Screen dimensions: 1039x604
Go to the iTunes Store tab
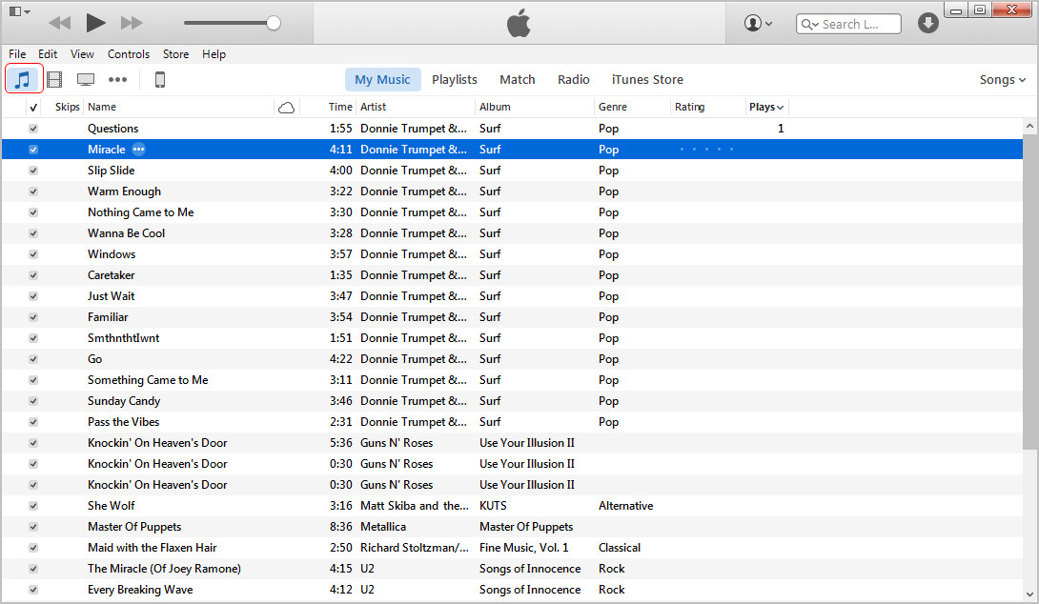pos(647,79)
